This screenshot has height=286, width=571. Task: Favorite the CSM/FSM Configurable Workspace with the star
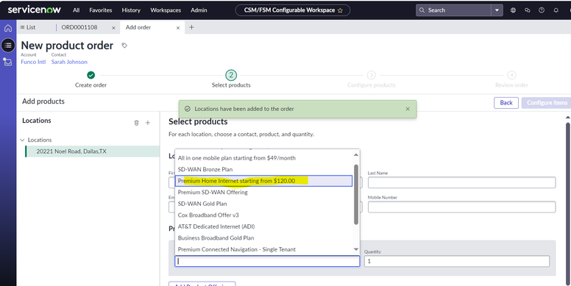[x=340, y=10]
